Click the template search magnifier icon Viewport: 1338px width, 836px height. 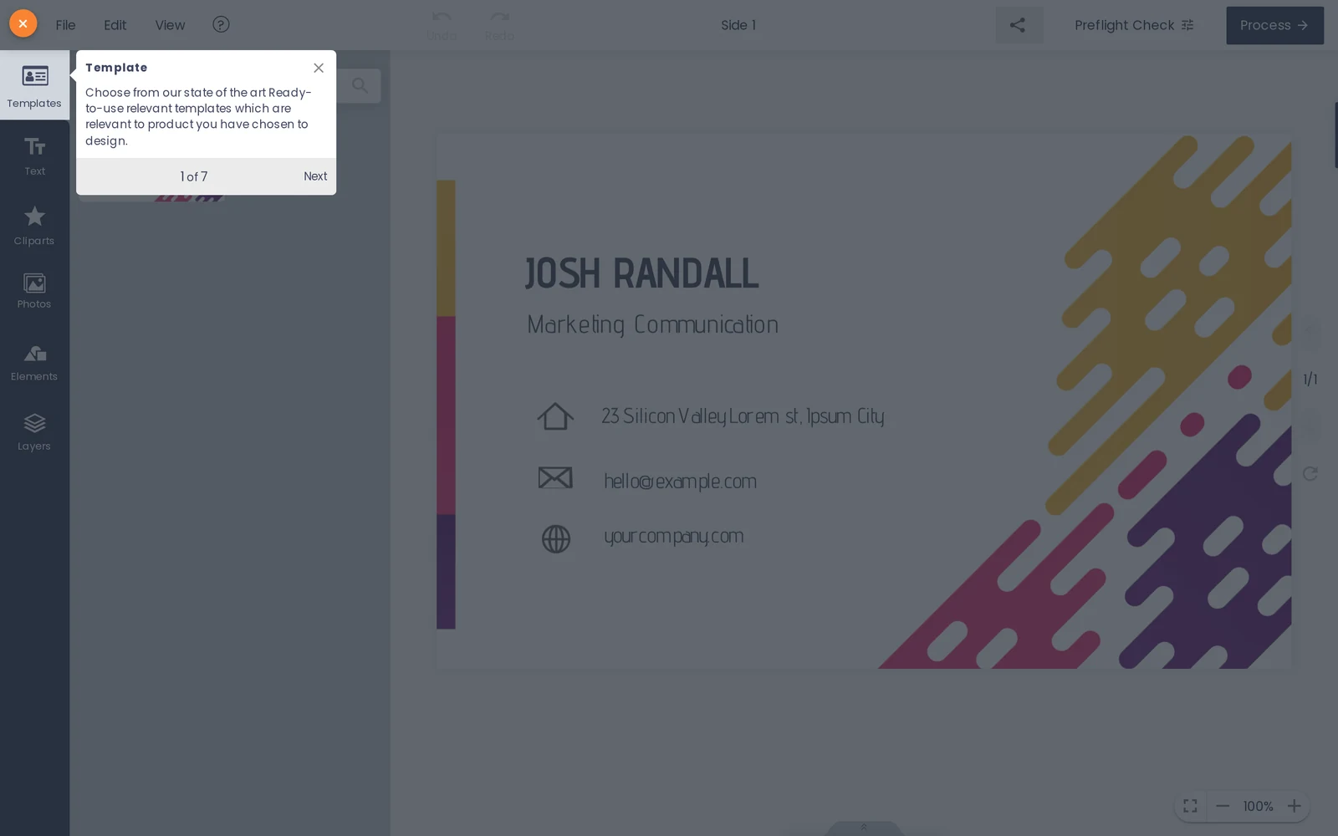click(360, 85)
